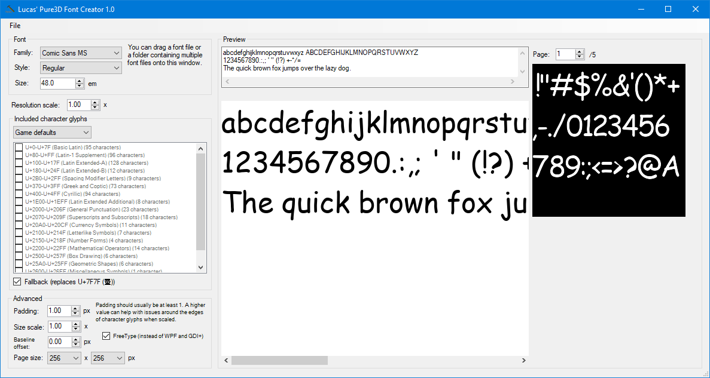Open the page width dropdown
This screenshot has width=710, height=378.
tap(65, 358)
